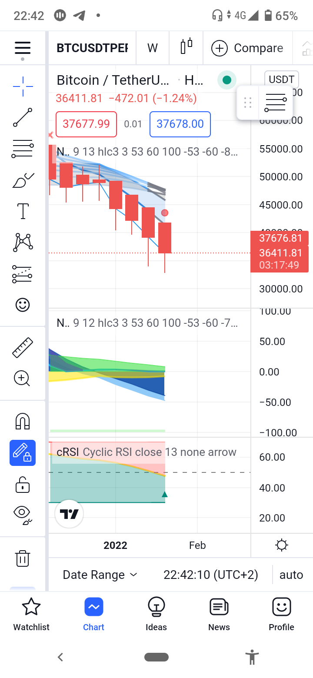The width and height of the screenshot is (313, 678).
Task: Open the hamburger main menu
Action: [x=23, y=48]
